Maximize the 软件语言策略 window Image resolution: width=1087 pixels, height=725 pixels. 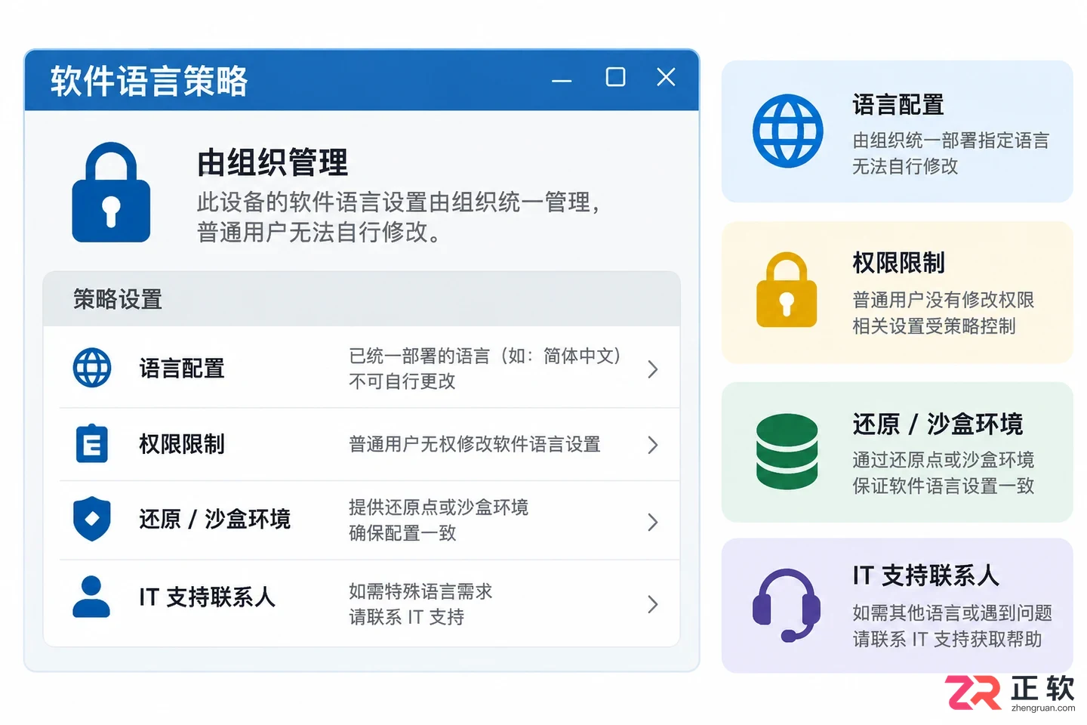(x=616, y=77)
